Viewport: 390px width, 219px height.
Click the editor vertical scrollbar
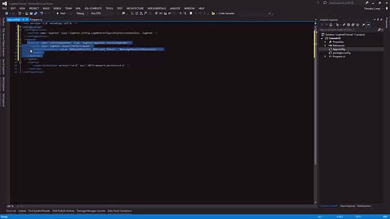pyautogui.click(x=315, y=113)
